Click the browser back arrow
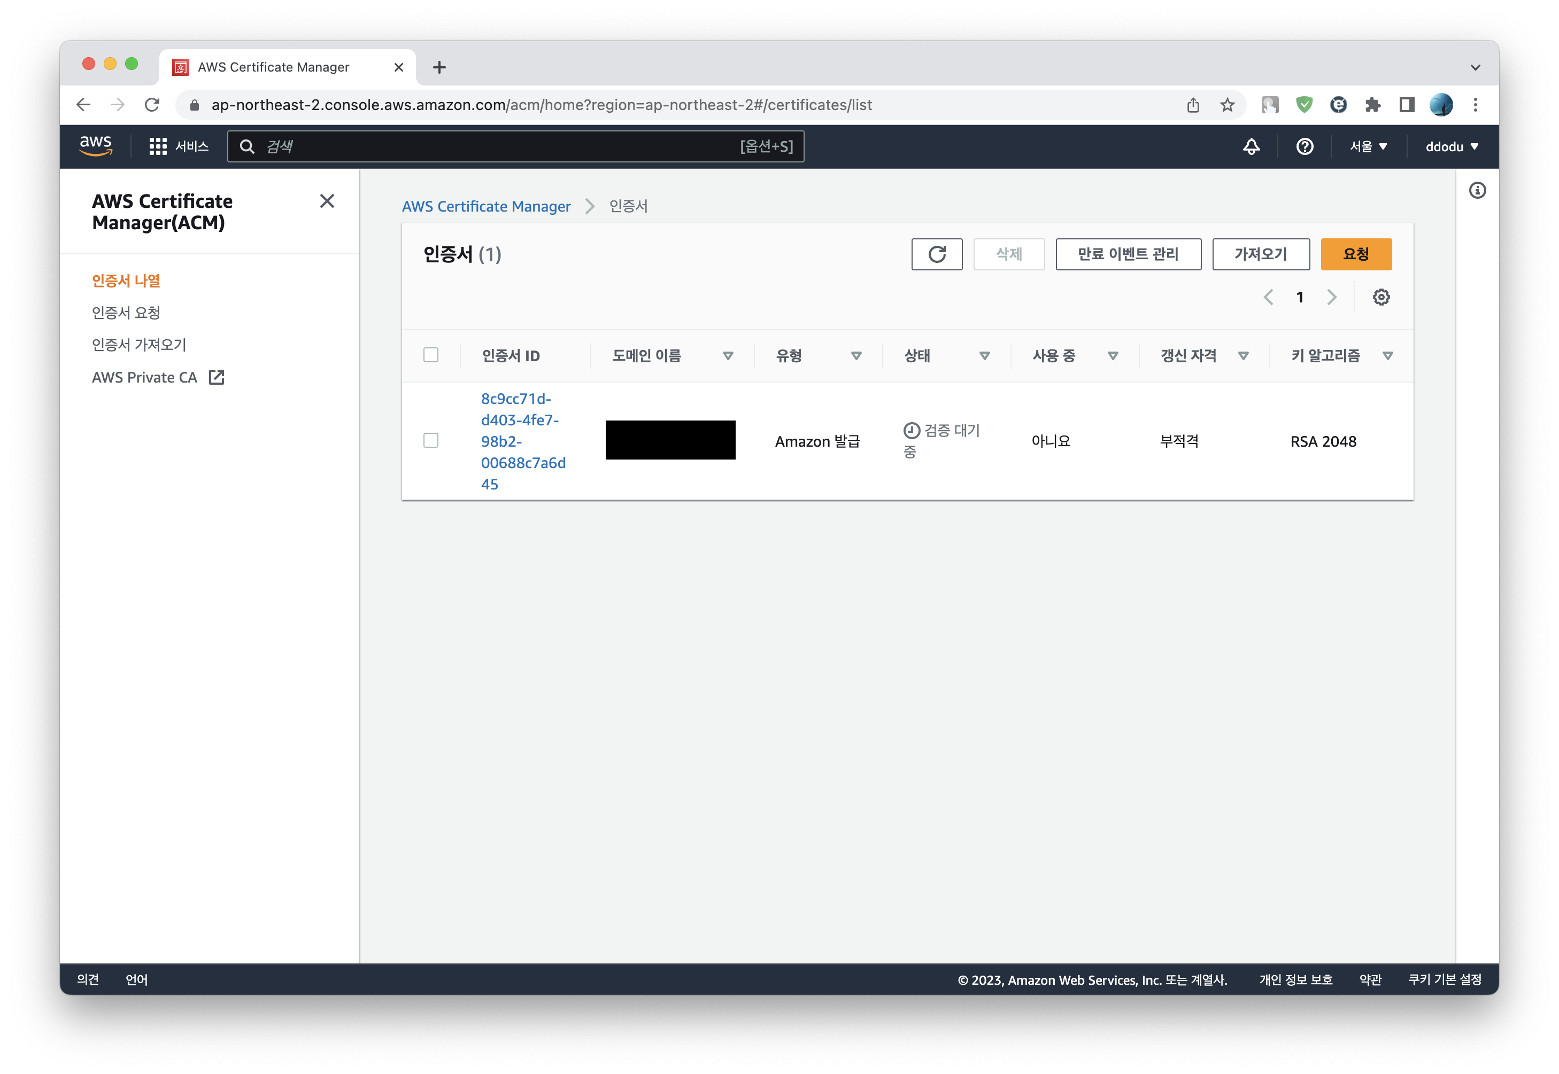The image size is (1559, 1074). point(83,105)
